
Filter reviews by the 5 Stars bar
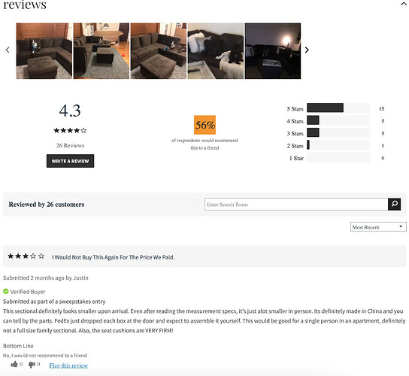338,108
